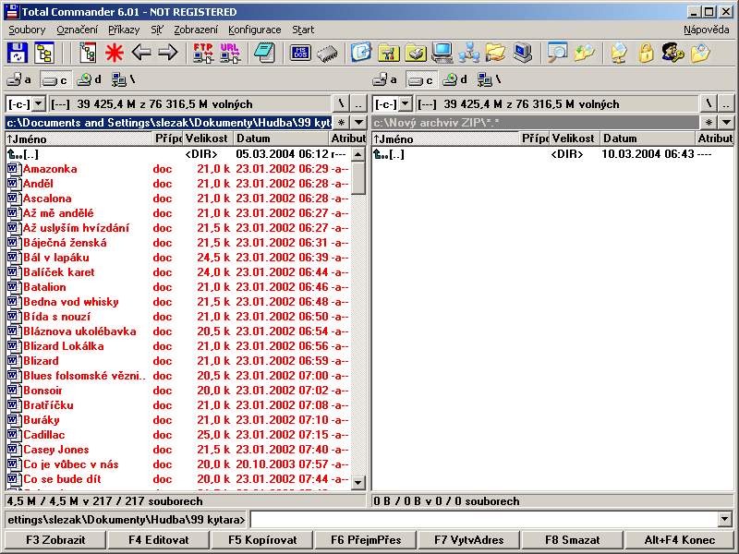
Task: Sort left panel by Velikost column
Action: 207,138
